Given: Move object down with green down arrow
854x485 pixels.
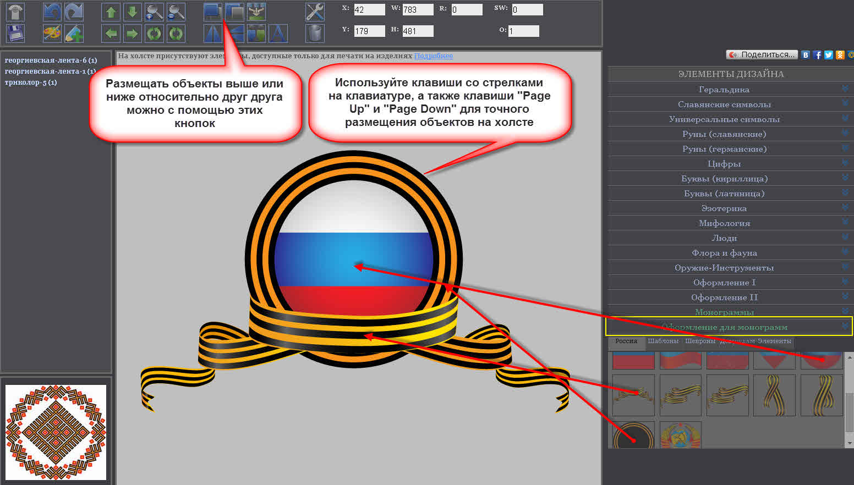Looking at the screenshot, I should pyautogui.click(x=132, y=12).
